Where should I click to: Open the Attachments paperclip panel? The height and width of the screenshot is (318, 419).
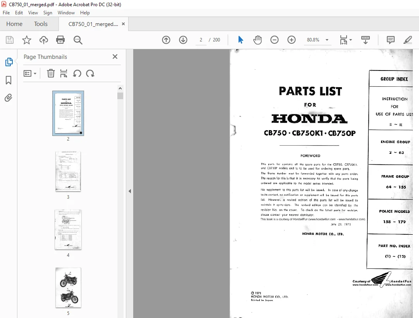9,98
